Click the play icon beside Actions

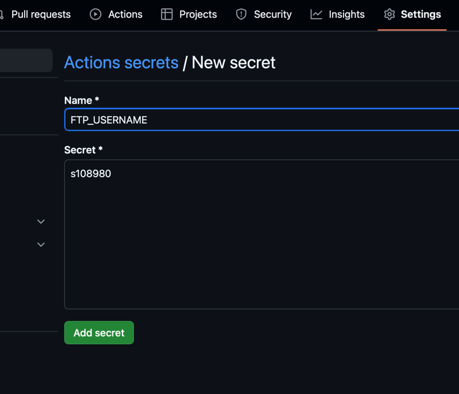(x=95, y=14)
